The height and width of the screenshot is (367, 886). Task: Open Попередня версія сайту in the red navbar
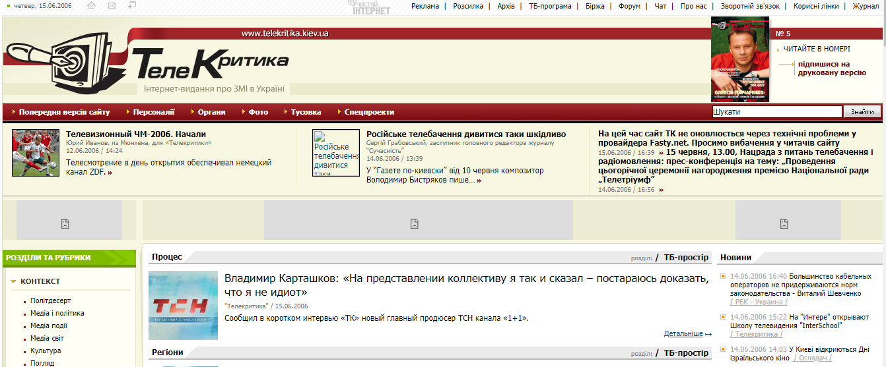(x=64, y=112)
